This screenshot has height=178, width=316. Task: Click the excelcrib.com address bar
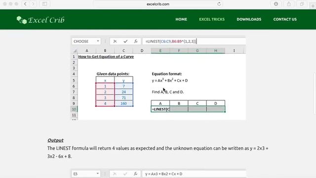(x=158, y=4)
